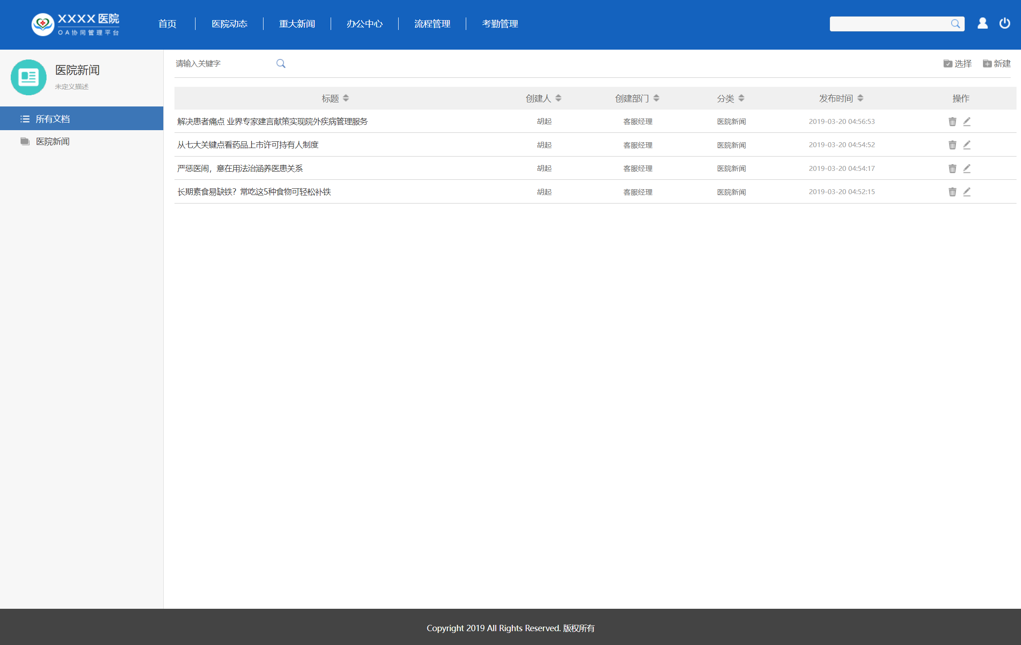Click the 新建 button

coord(997,64)
